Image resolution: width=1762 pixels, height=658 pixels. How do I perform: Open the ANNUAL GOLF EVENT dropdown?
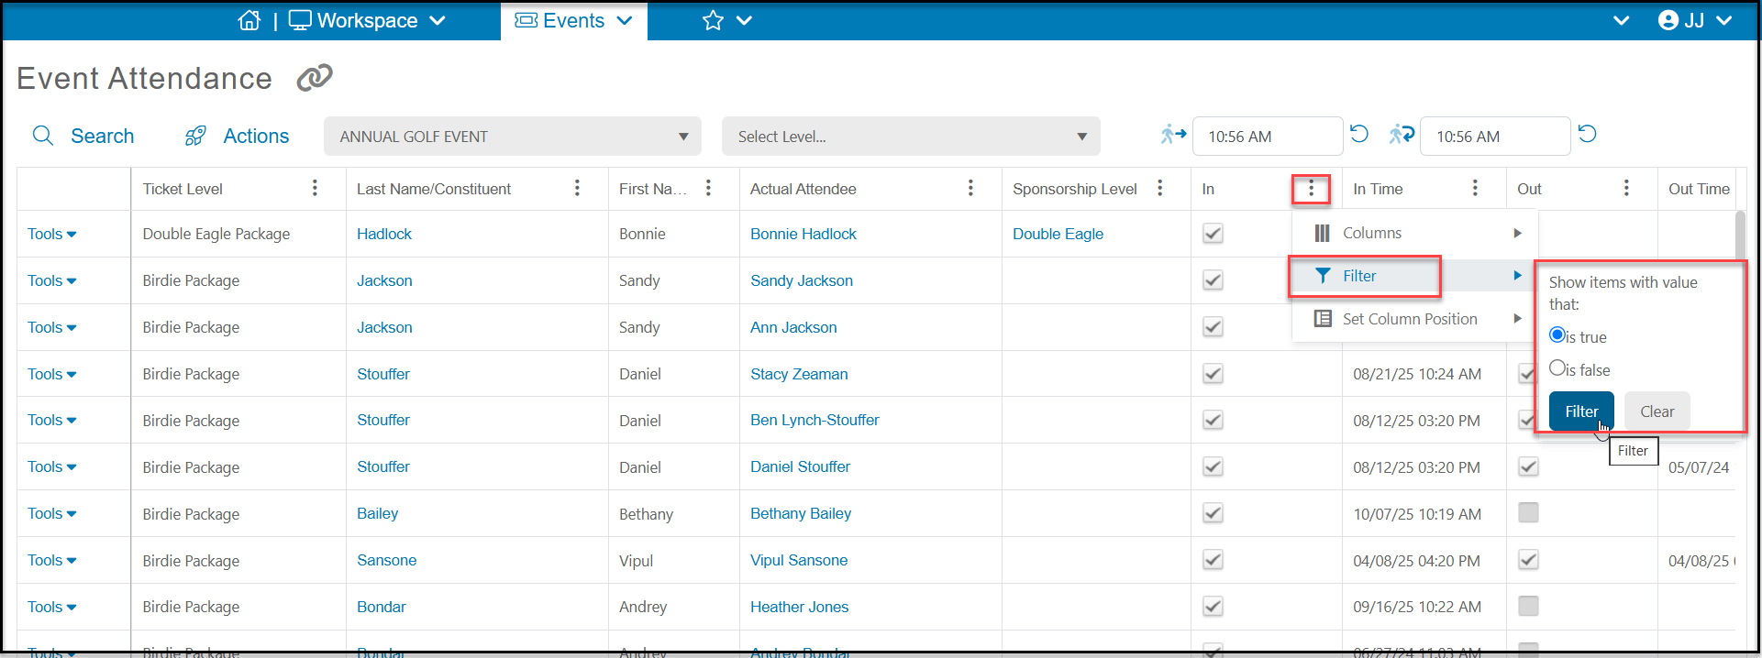[513, 137]
